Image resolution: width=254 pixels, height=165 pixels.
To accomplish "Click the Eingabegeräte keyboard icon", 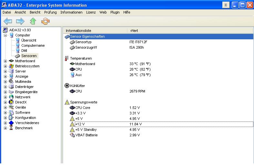I will [x=11, y=92].
